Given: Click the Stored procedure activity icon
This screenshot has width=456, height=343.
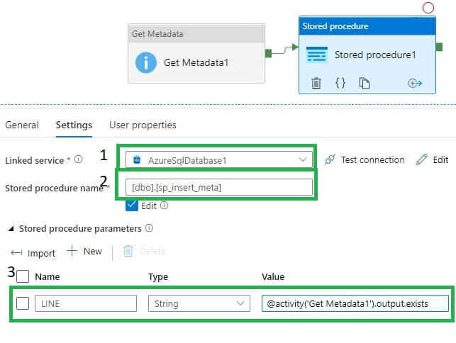Looking at the screenshot, I should click(316, 55).
